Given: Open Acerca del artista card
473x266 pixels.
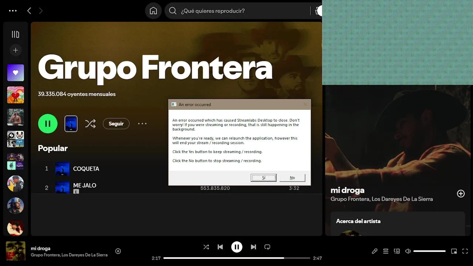Looking at the screenshot, I should pyautogui.click(x=398, y=224).
